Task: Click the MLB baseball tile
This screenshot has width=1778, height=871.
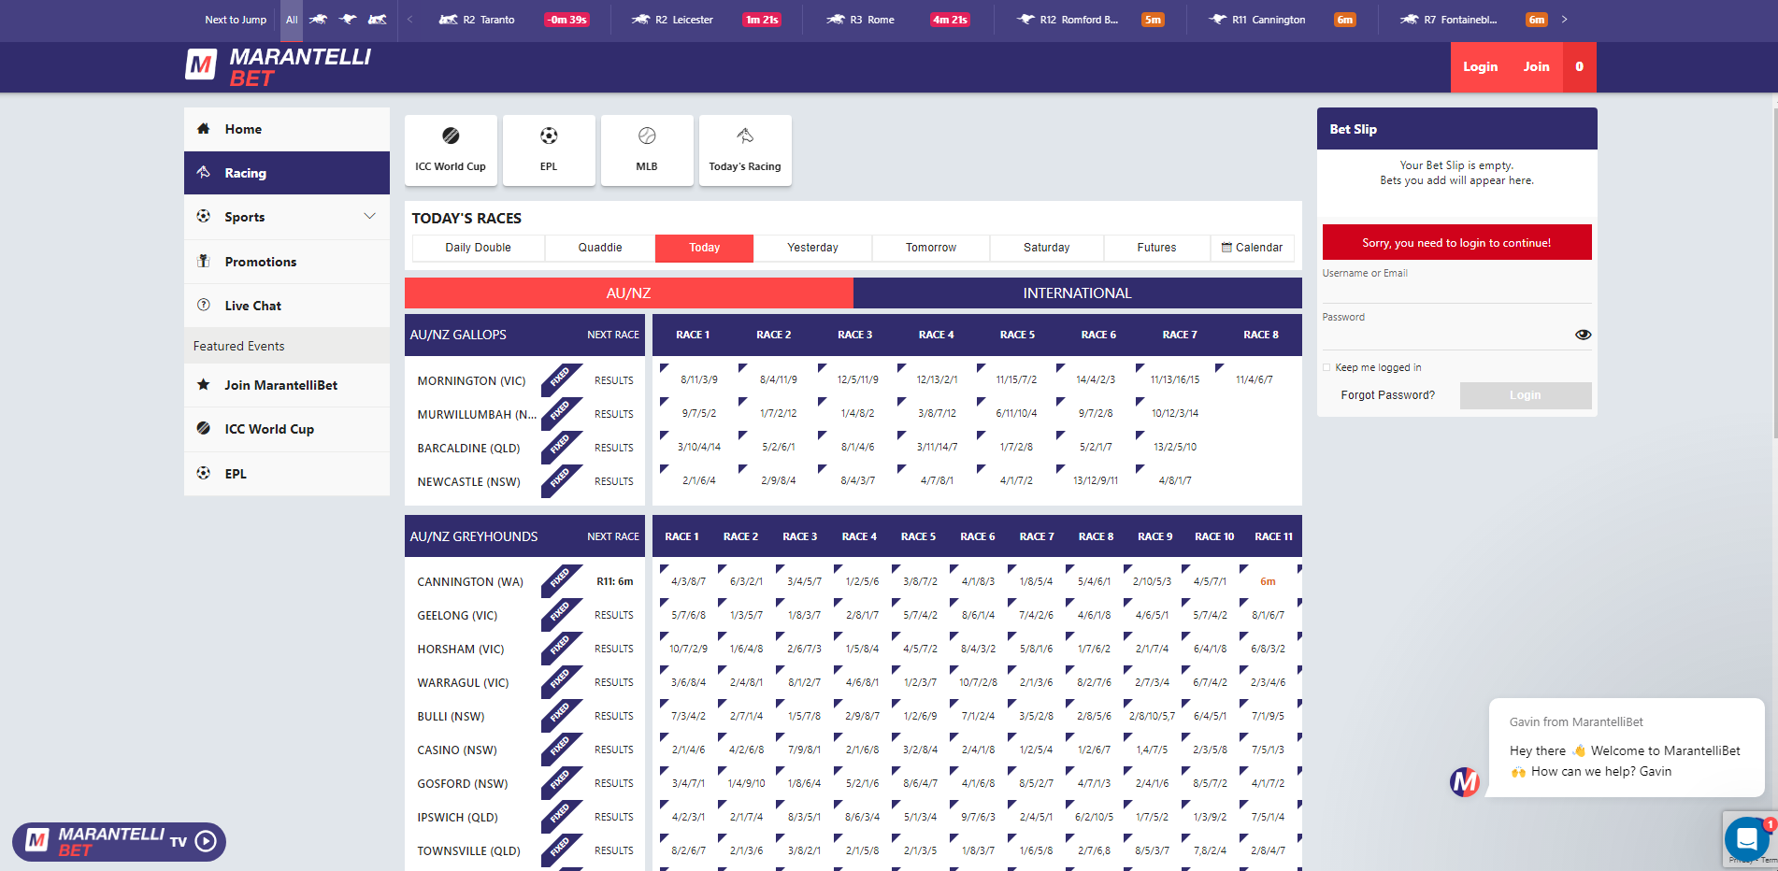Action: click(x=647, y=150)
